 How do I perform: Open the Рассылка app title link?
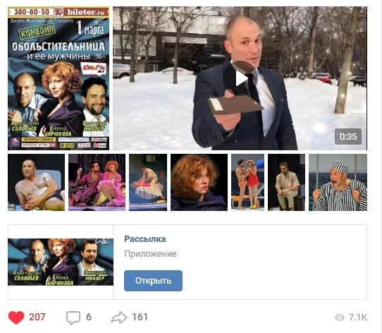pos(145,239)
